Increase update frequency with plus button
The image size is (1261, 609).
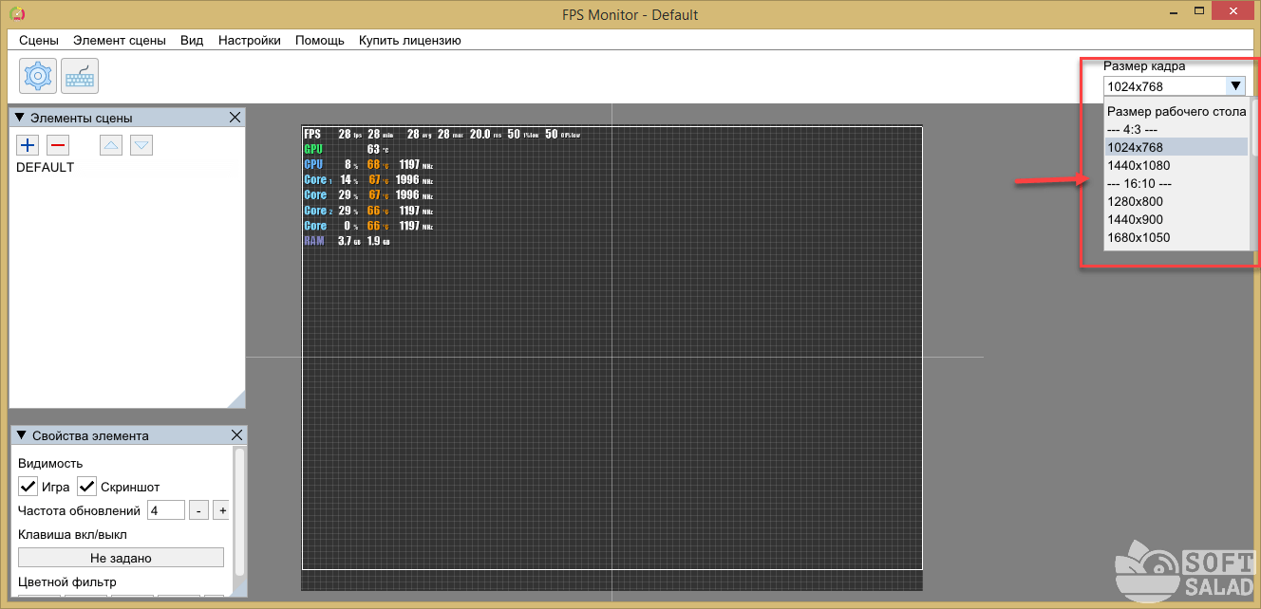(221, 510)
